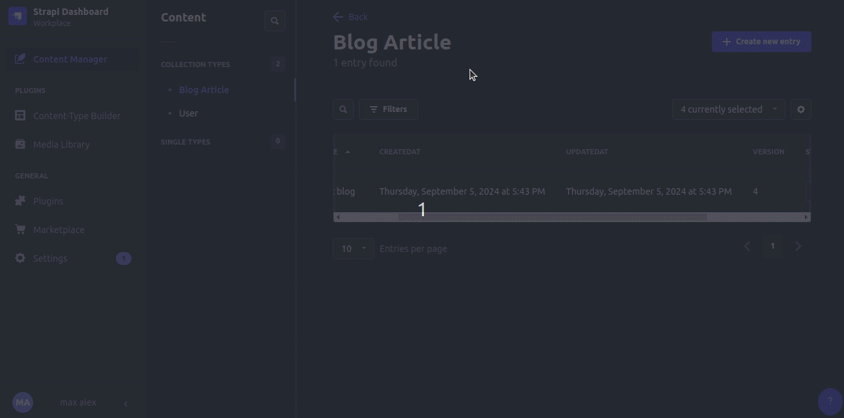Viewport: 844px width, 418px height.
Task: Click the blog entry title cell
Action: pos(345,191)
